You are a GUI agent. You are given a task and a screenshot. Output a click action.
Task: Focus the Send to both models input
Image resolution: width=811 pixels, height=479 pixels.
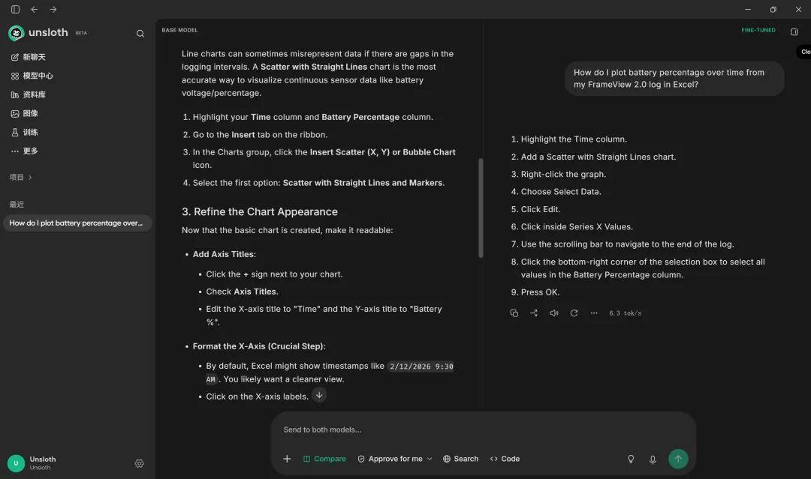click(483, 430)
